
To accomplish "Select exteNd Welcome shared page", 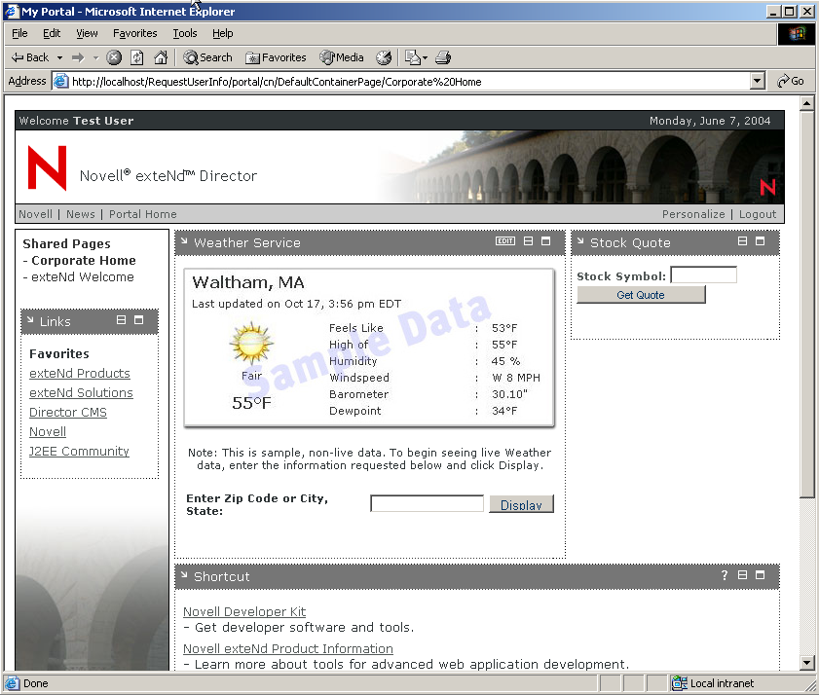I will point(83,276).
